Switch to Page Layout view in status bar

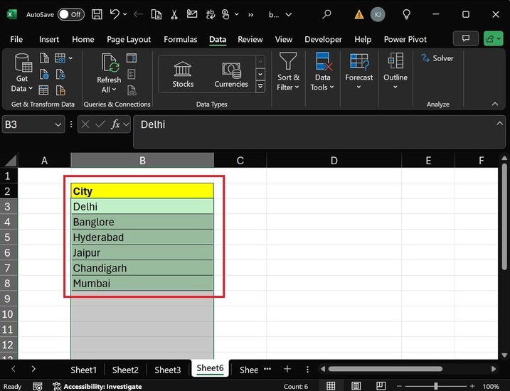[x=357, y=386]
